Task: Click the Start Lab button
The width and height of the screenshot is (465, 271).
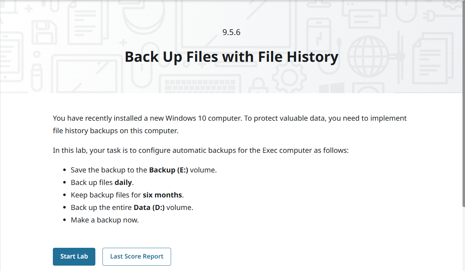Action: click(74, 256)
